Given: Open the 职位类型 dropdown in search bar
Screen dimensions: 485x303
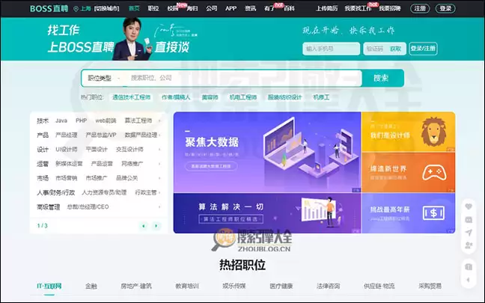Looking at the screenshot, I should pyautogui.click(x=103, y=79).
